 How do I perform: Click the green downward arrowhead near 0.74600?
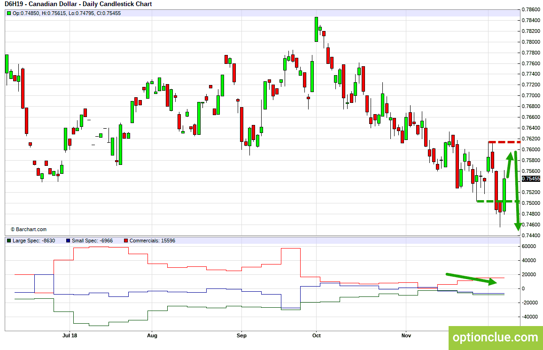[518, 226]
